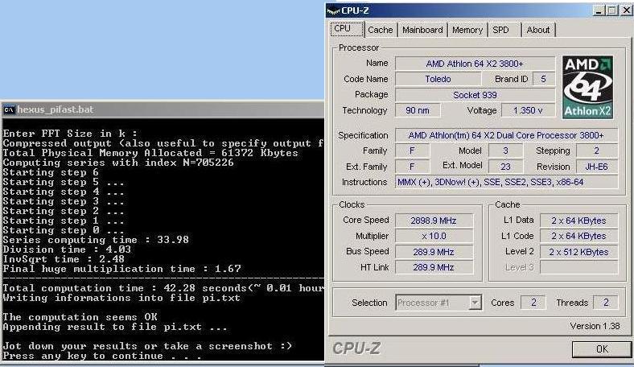Click the Voltage value 1.350 v
This screenshot has width=634, height=367.
click(x=528, y=110)
